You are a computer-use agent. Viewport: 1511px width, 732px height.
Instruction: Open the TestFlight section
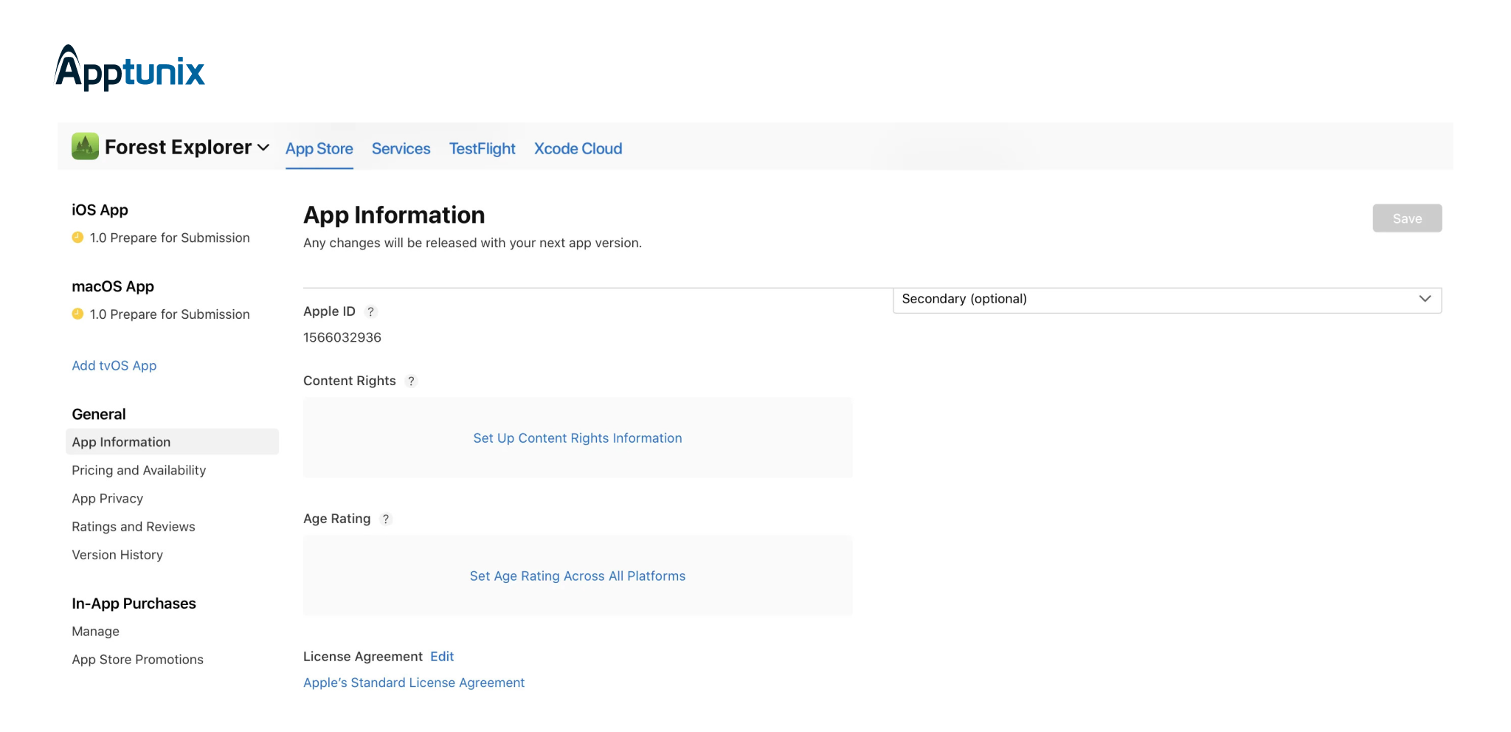tap(482, 148)
